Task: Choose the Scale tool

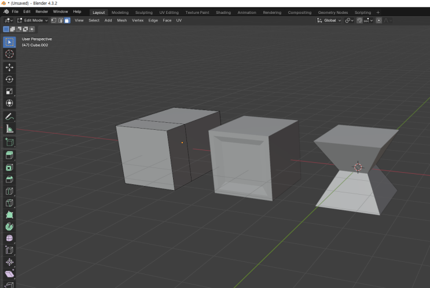Action: click(9, 92)
